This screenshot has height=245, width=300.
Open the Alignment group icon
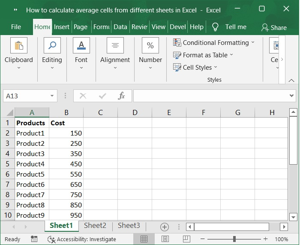coord(115,46)
